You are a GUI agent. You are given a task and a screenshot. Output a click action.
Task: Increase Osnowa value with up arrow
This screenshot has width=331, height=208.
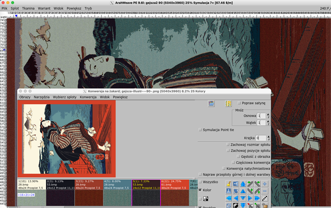[x=268, y=114]
